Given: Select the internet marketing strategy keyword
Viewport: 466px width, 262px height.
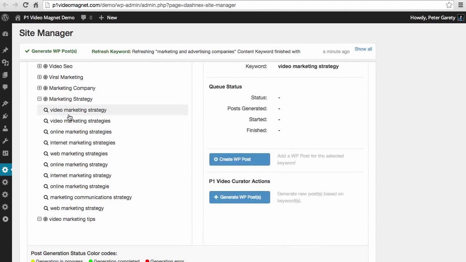Looking at the screenshot, I should (81, 175).
